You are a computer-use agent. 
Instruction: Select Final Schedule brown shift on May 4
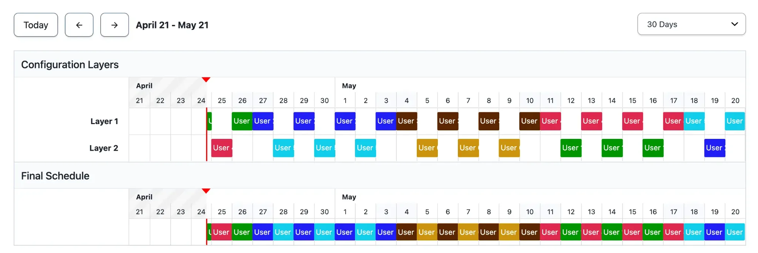406,232
